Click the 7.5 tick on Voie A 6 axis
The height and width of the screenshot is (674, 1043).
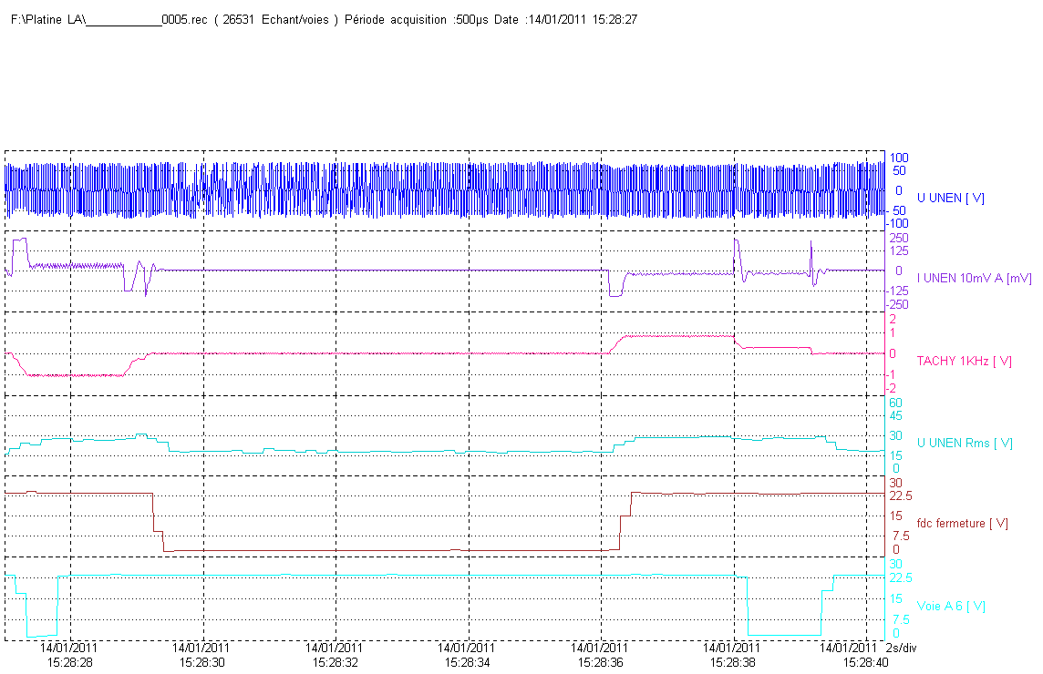point(901,619)
